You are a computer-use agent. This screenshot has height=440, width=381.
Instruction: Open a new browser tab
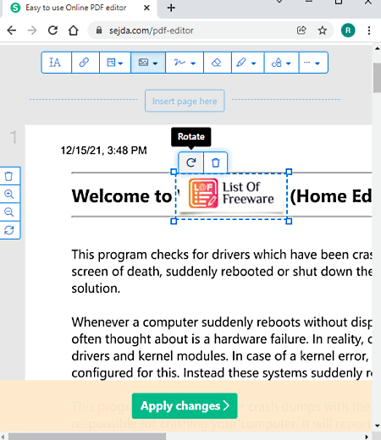(171, 8)
